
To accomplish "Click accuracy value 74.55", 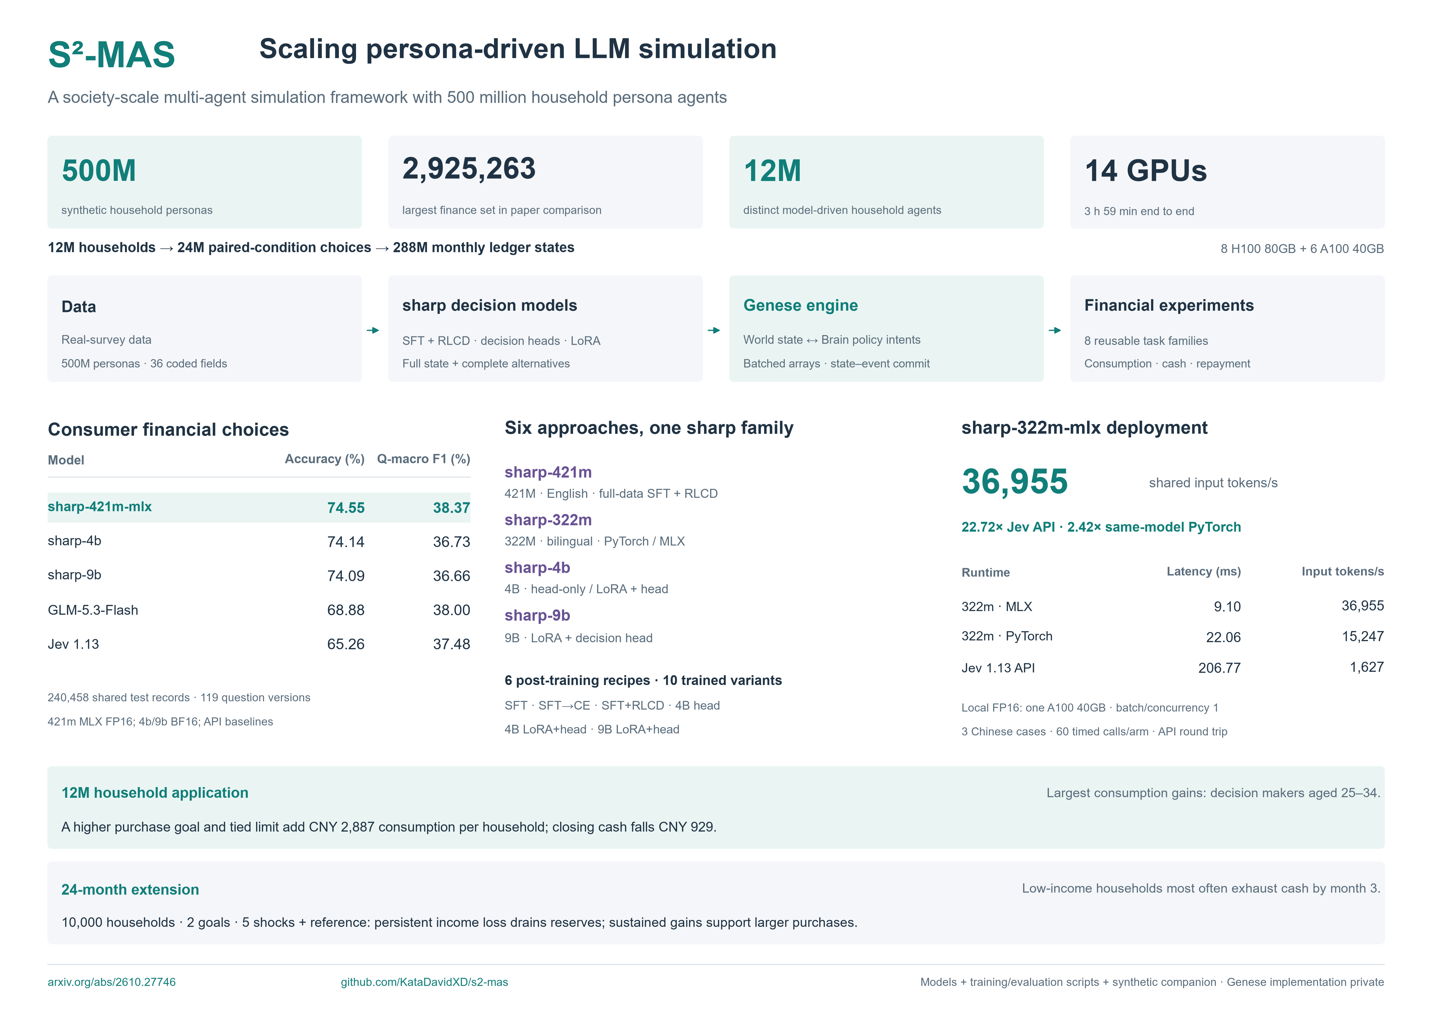I will pos(346,508).
